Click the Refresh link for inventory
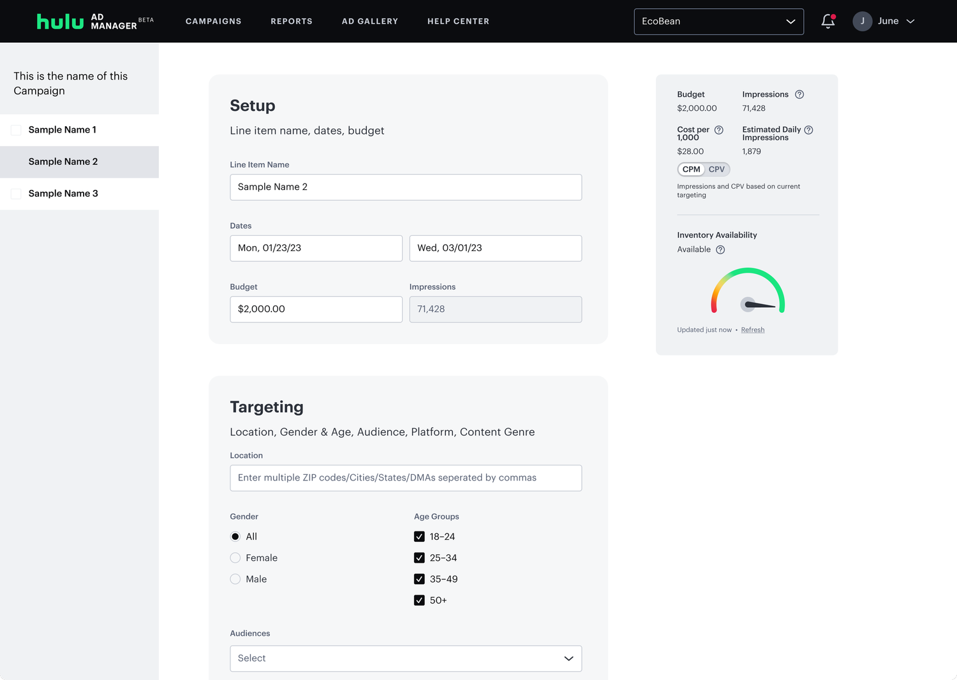Viewport: 957px width, 680px height. [x=753, y=329]
